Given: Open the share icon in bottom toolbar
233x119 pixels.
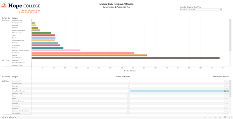Looking at the screenshot, I should (220, 117).
